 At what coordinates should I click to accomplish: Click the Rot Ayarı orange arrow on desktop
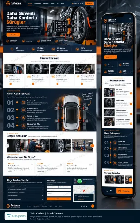tap(11, 84)
